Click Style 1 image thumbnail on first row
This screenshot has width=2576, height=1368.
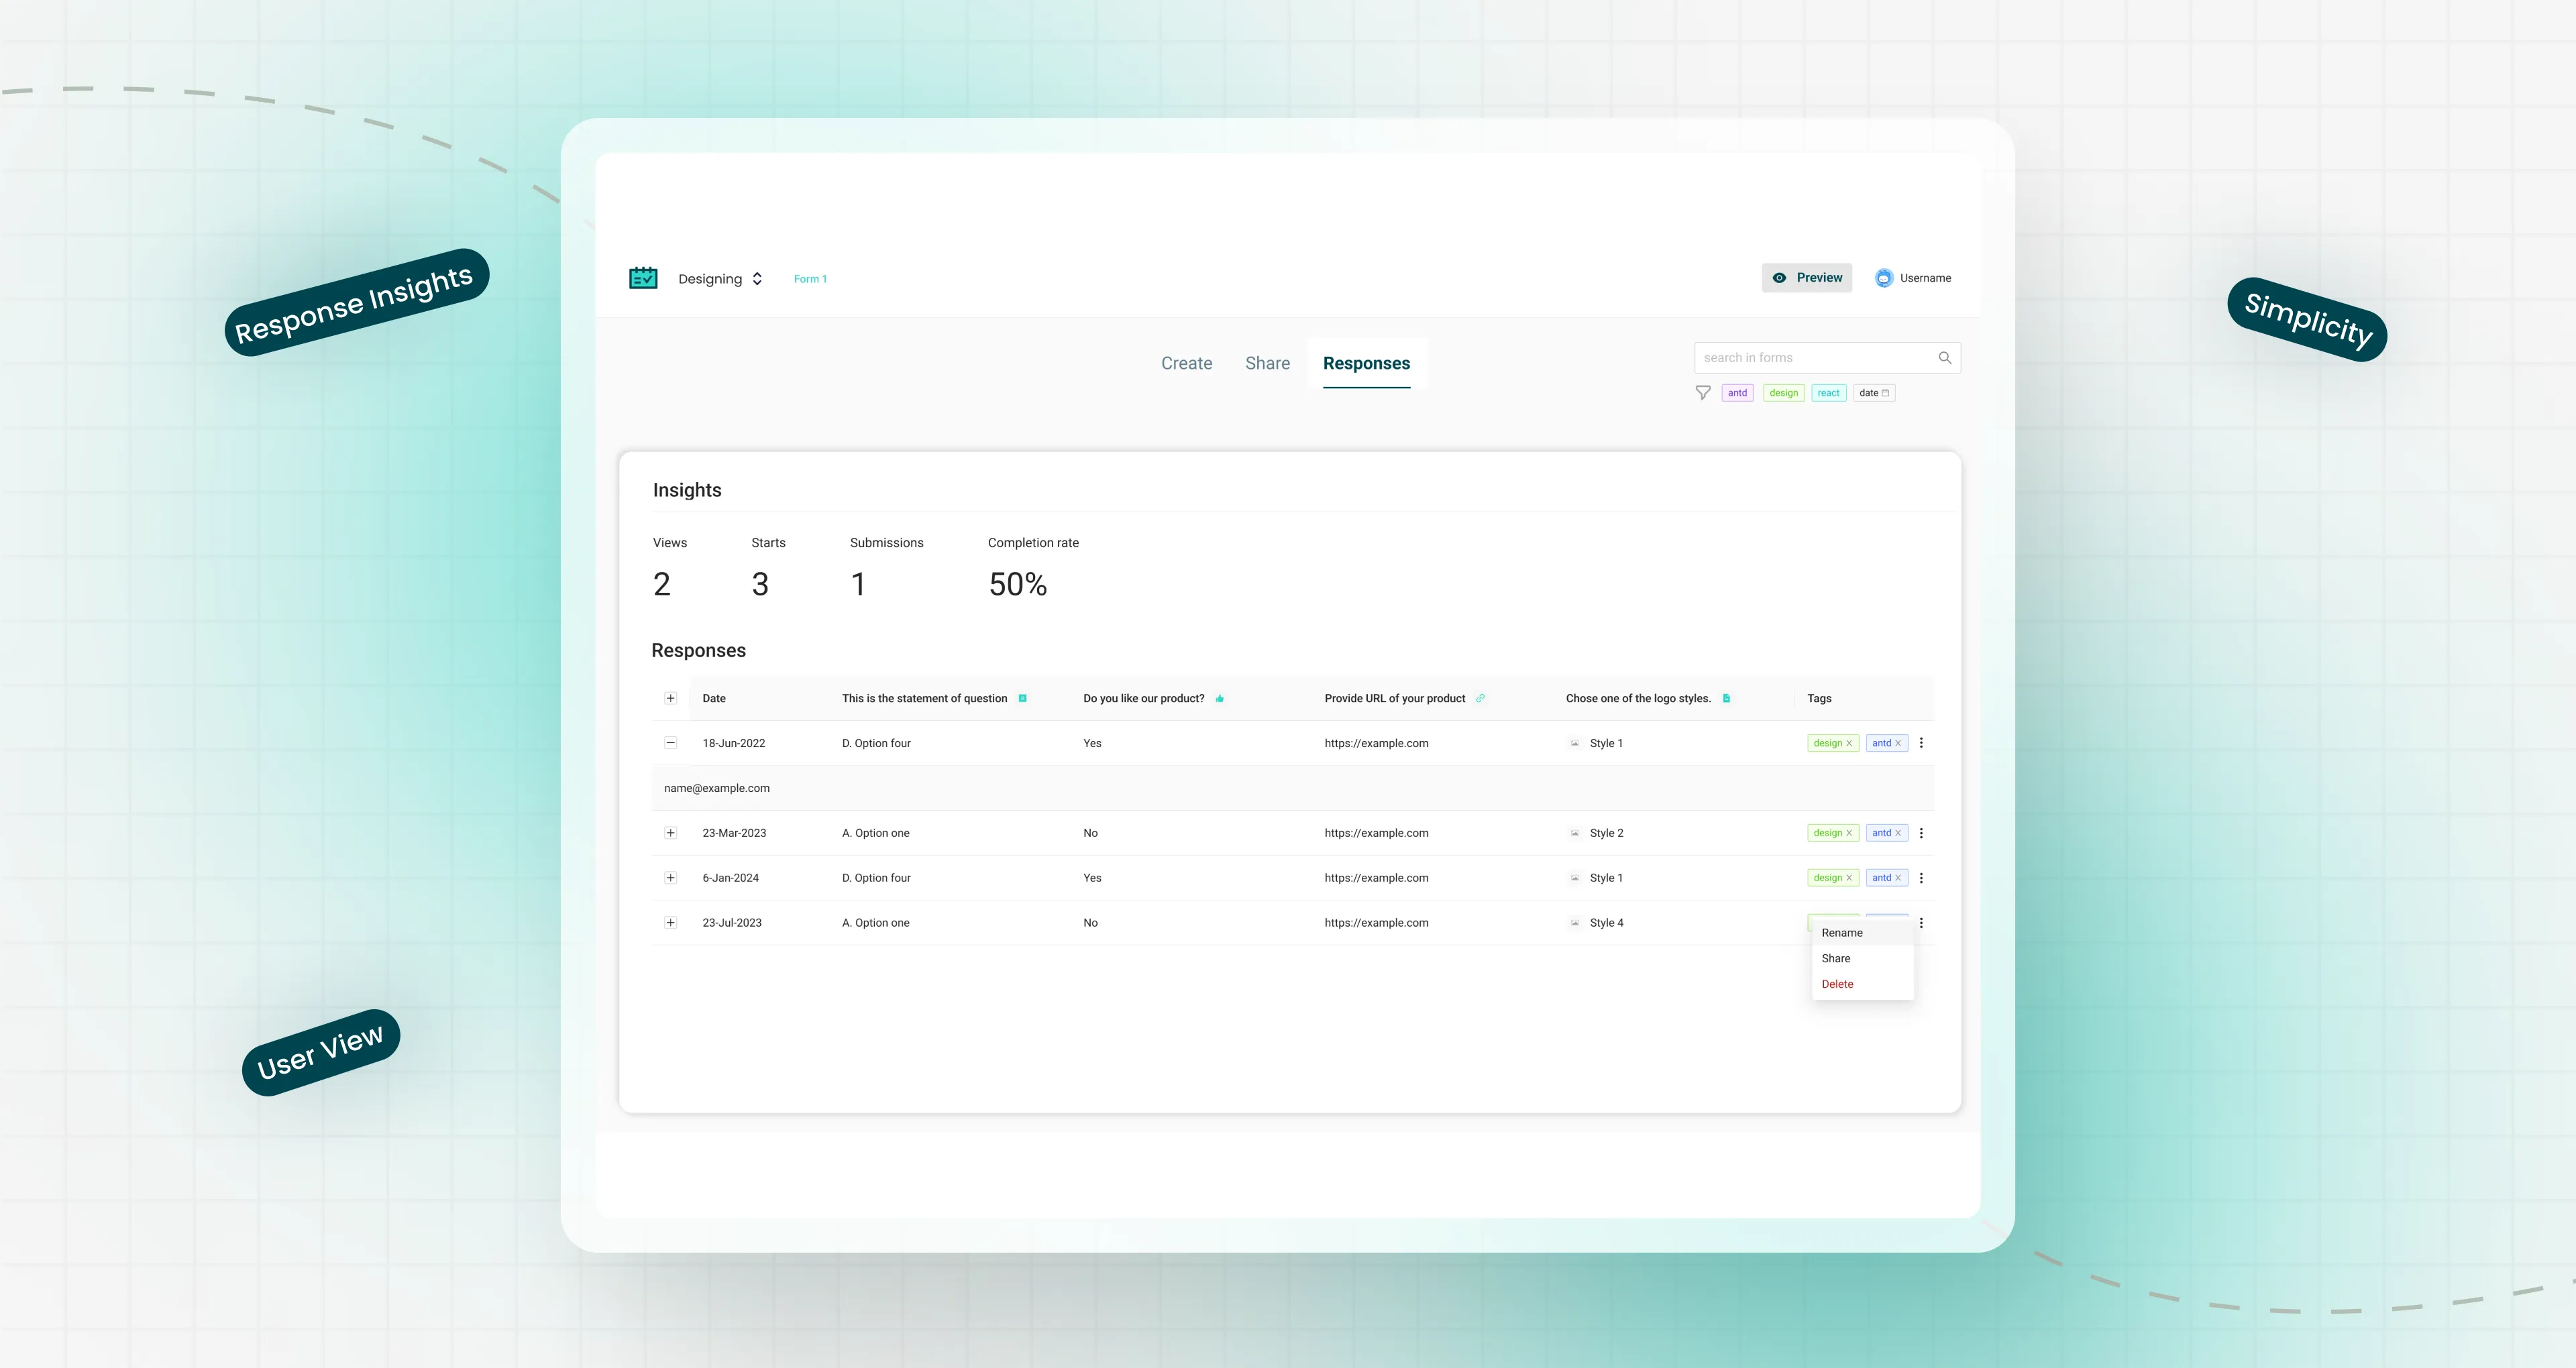click(x=1574, y=743)
